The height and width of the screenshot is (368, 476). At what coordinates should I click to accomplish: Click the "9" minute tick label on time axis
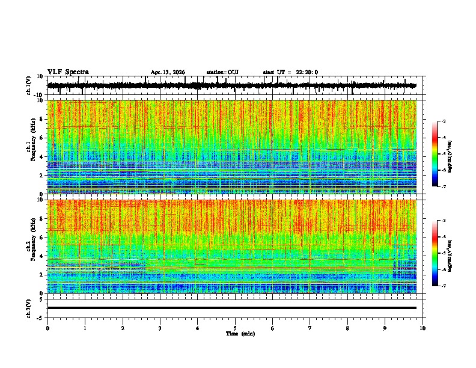(385, 328)
